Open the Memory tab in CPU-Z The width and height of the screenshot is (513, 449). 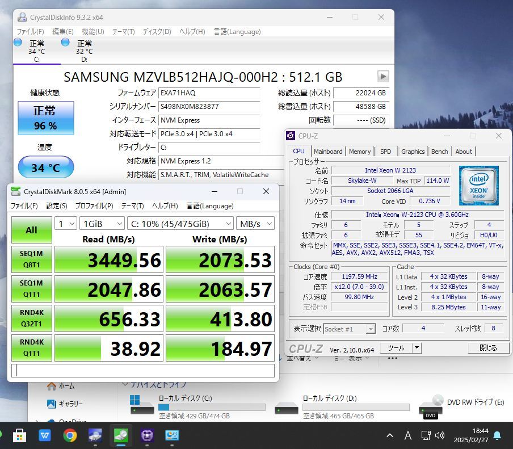pyautogui.click(x=360, y=152)
